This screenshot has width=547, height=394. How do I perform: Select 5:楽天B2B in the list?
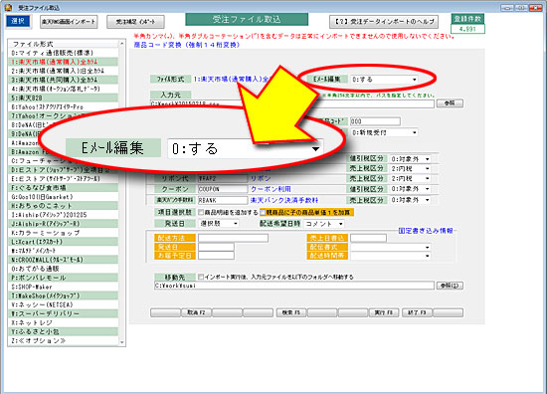click(63, 98)
